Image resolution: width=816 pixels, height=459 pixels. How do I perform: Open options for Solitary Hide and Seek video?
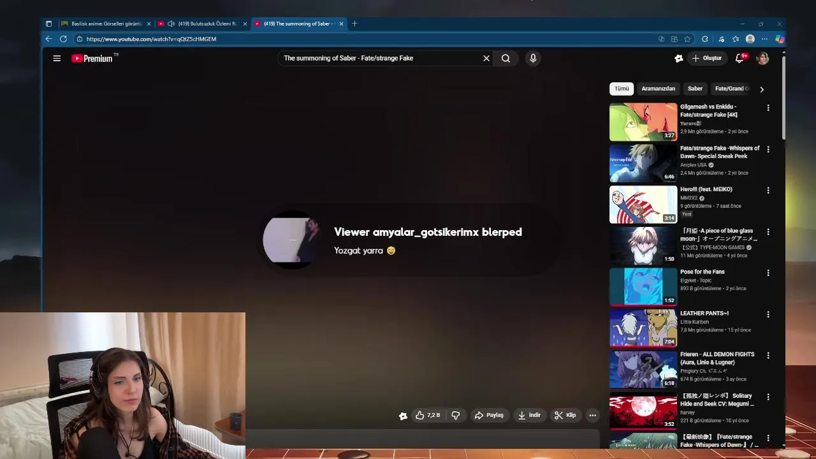768,397
